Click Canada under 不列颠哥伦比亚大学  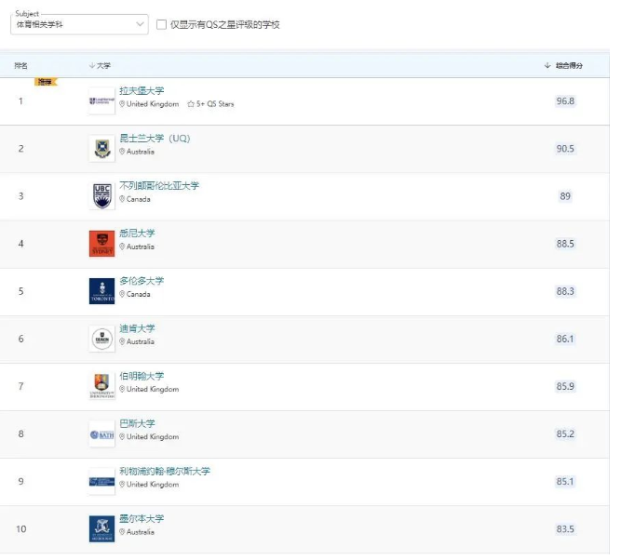(x=138, y=199)
